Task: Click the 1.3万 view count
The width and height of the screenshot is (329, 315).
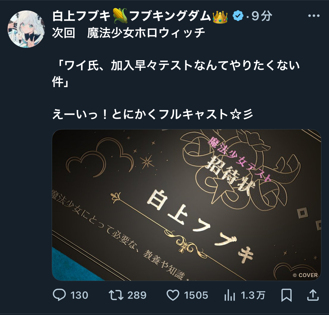Action: 253,295
